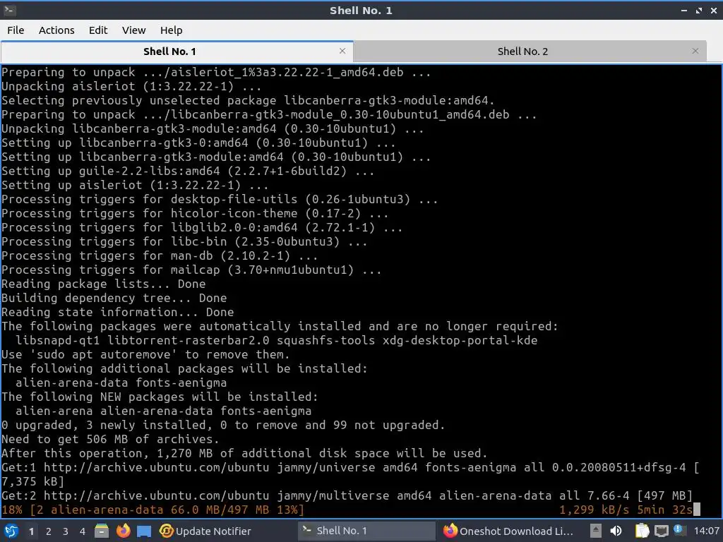Click the 'Get:2' alien-arena-data download line
723x542 pixels.
click(347, 495)
